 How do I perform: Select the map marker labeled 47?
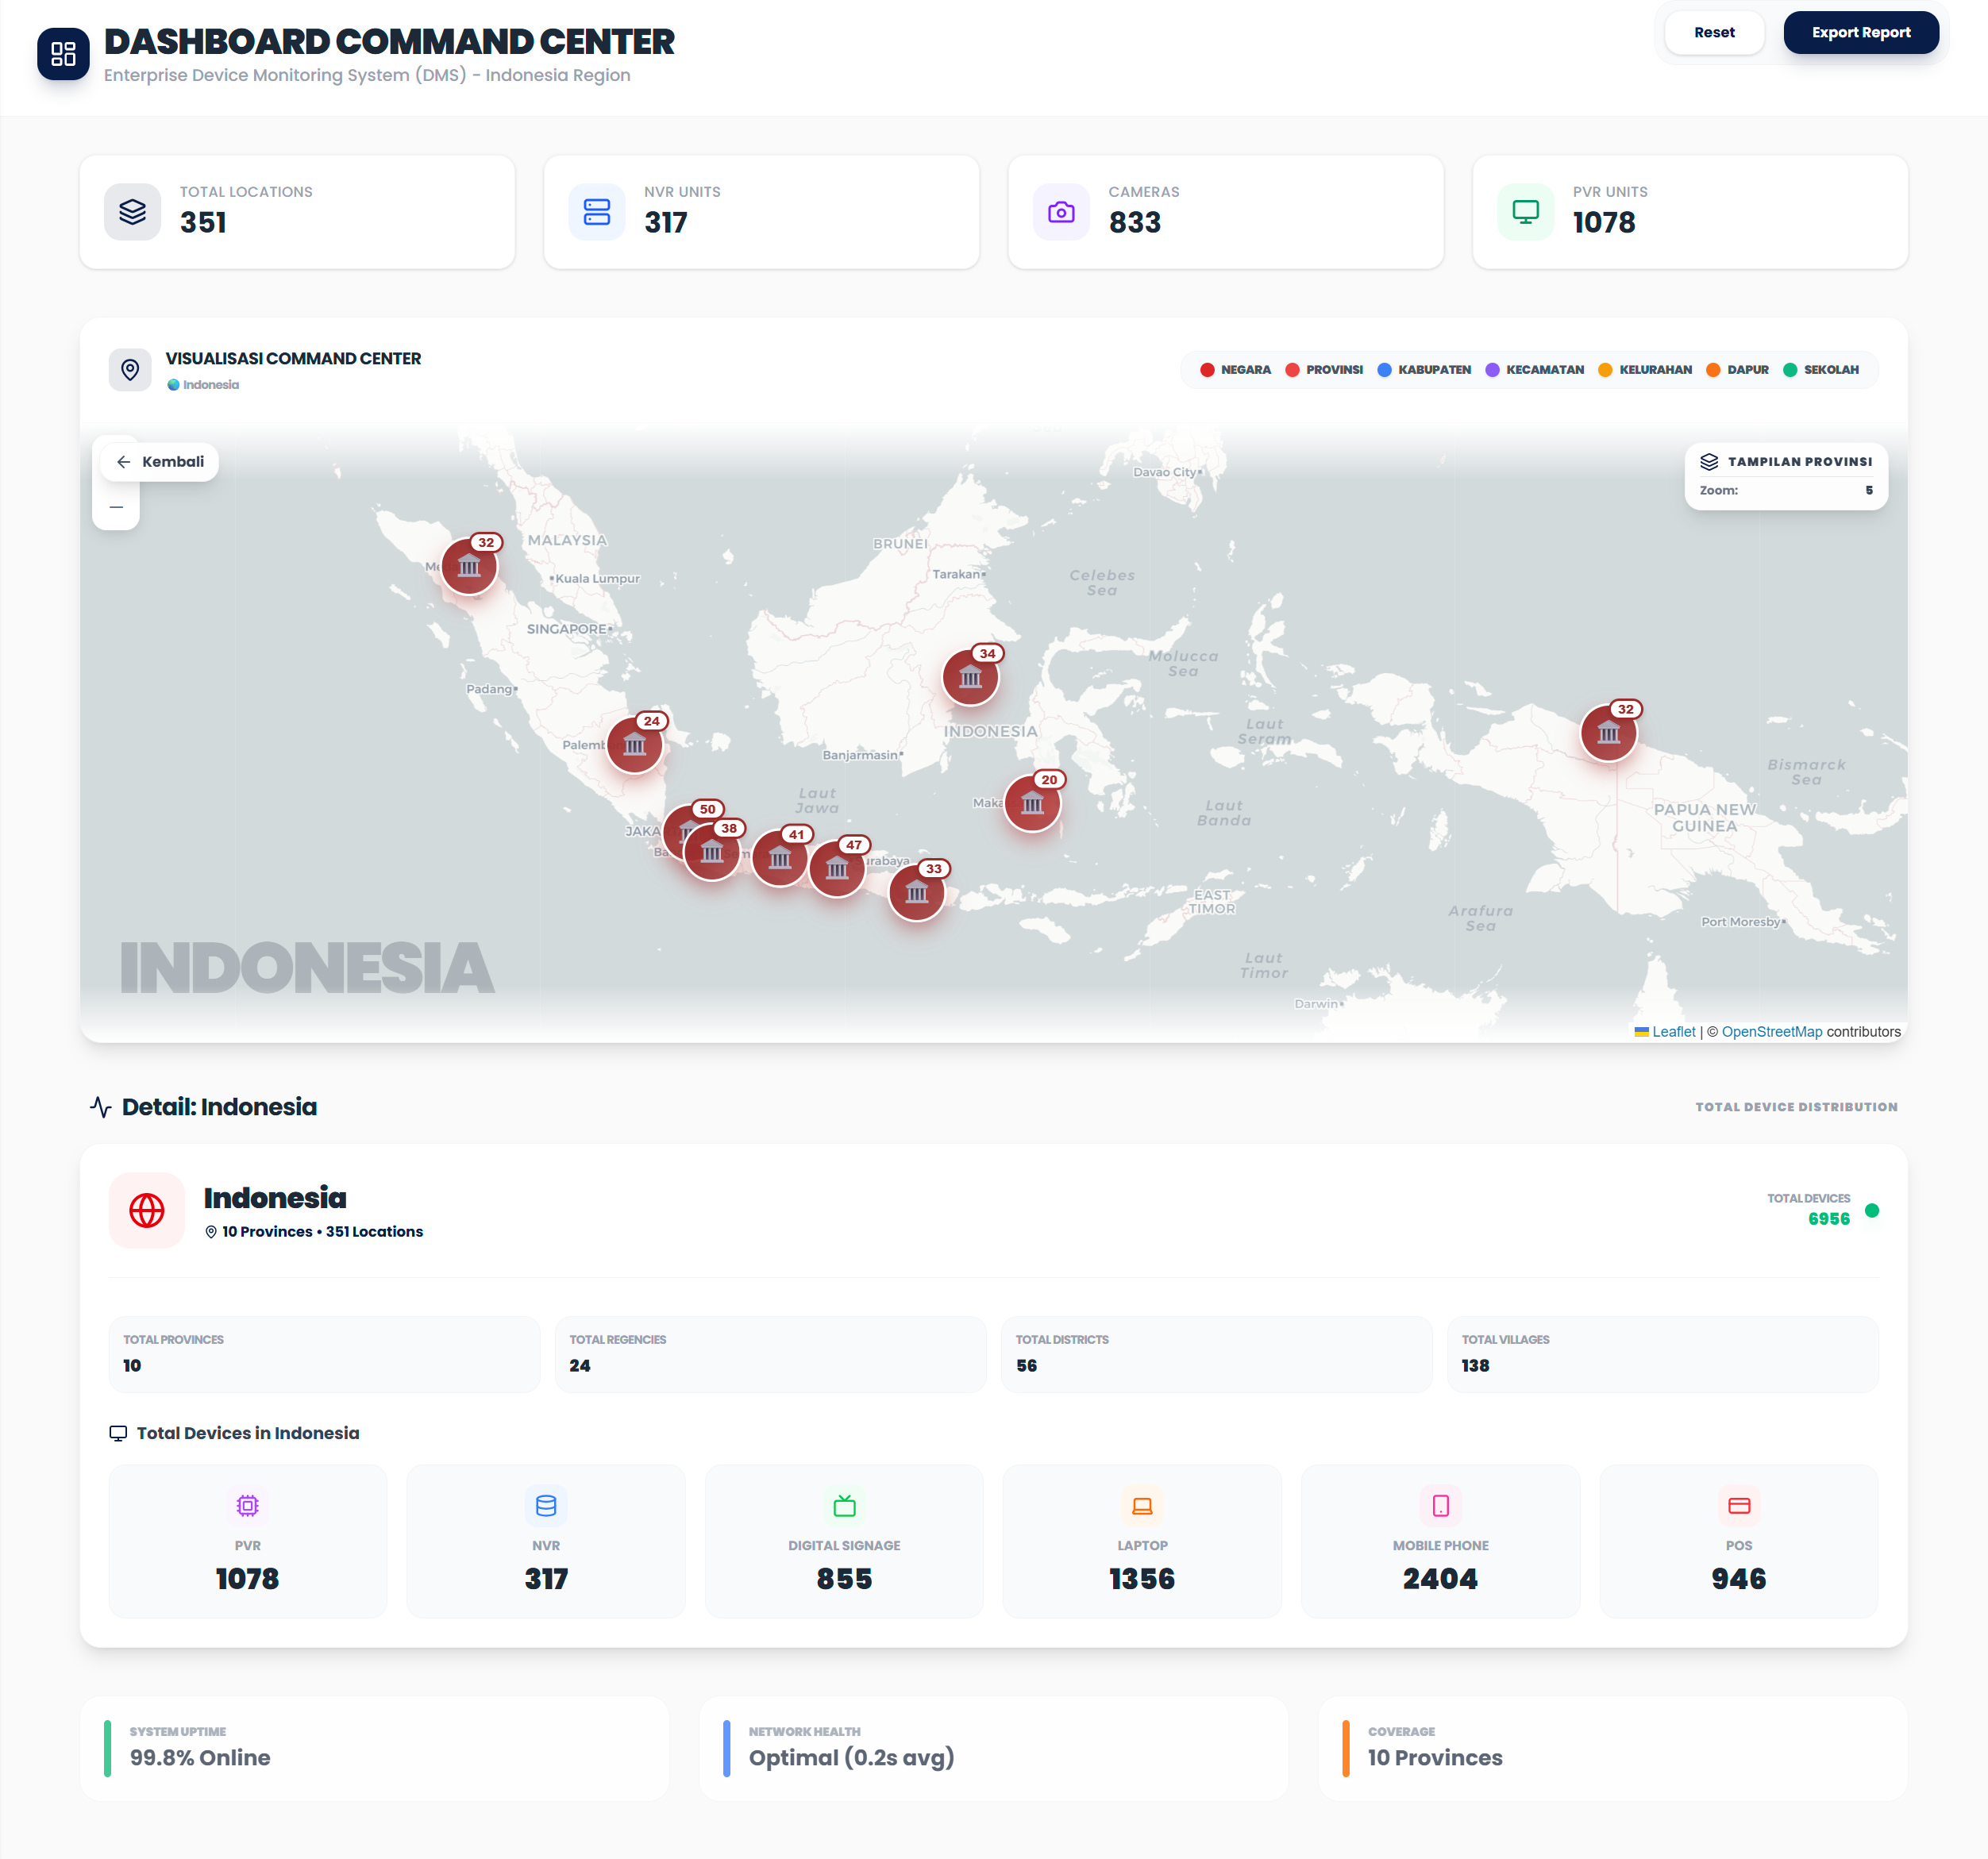[837, 869]
